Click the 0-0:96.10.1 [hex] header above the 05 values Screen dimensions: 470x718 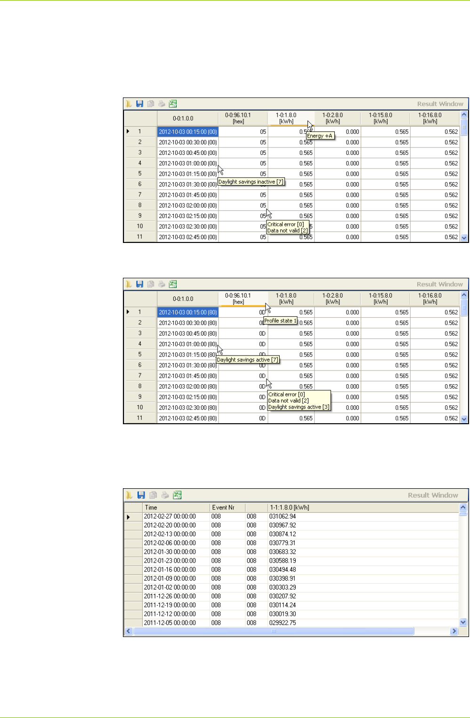coord(243,118)
